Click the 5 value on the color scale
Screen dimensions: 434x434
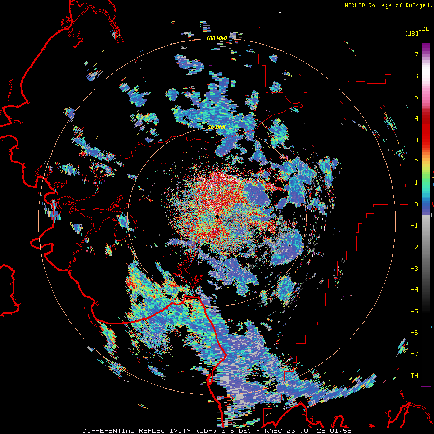tap(416, 97)
